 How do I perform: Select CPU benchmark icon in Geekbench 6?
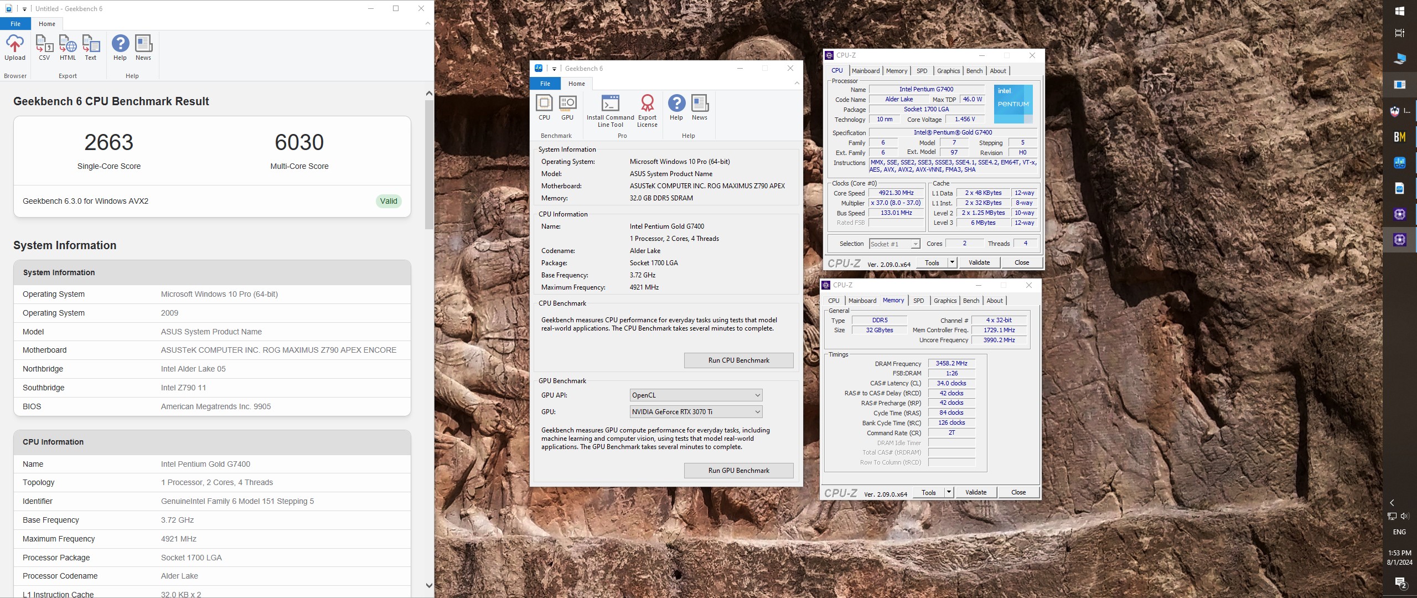click(x=544, y=107)
